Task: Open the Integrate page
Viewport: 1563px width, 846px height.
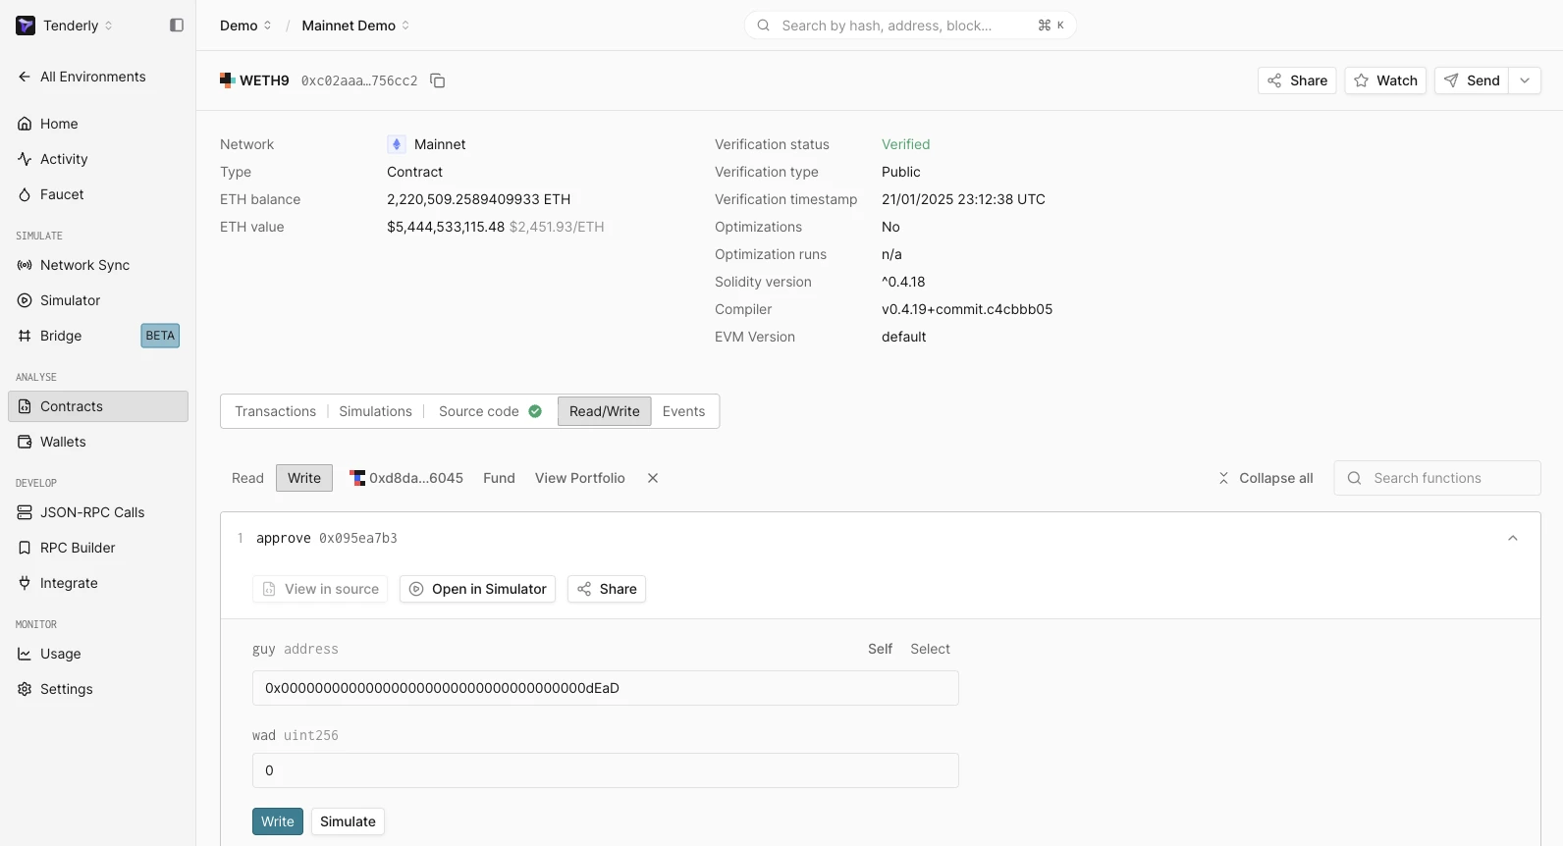Action: (x=98, y=583)
